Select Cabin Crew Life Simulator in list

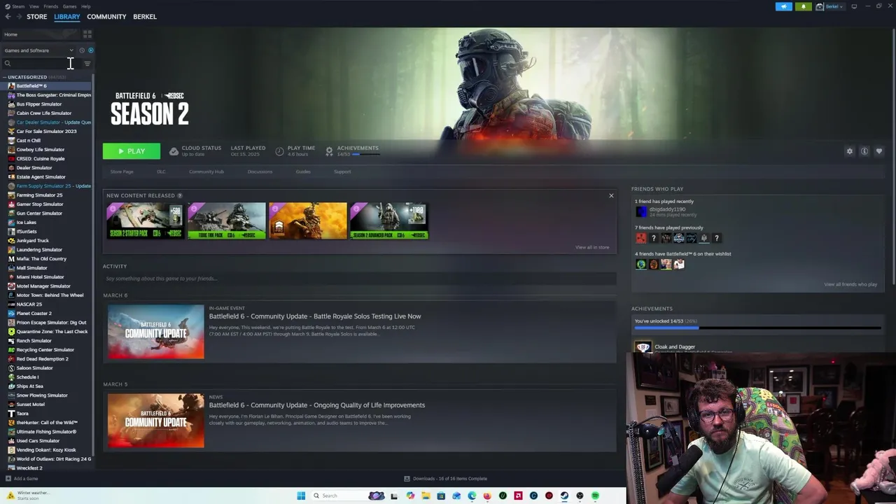point(43,113)
